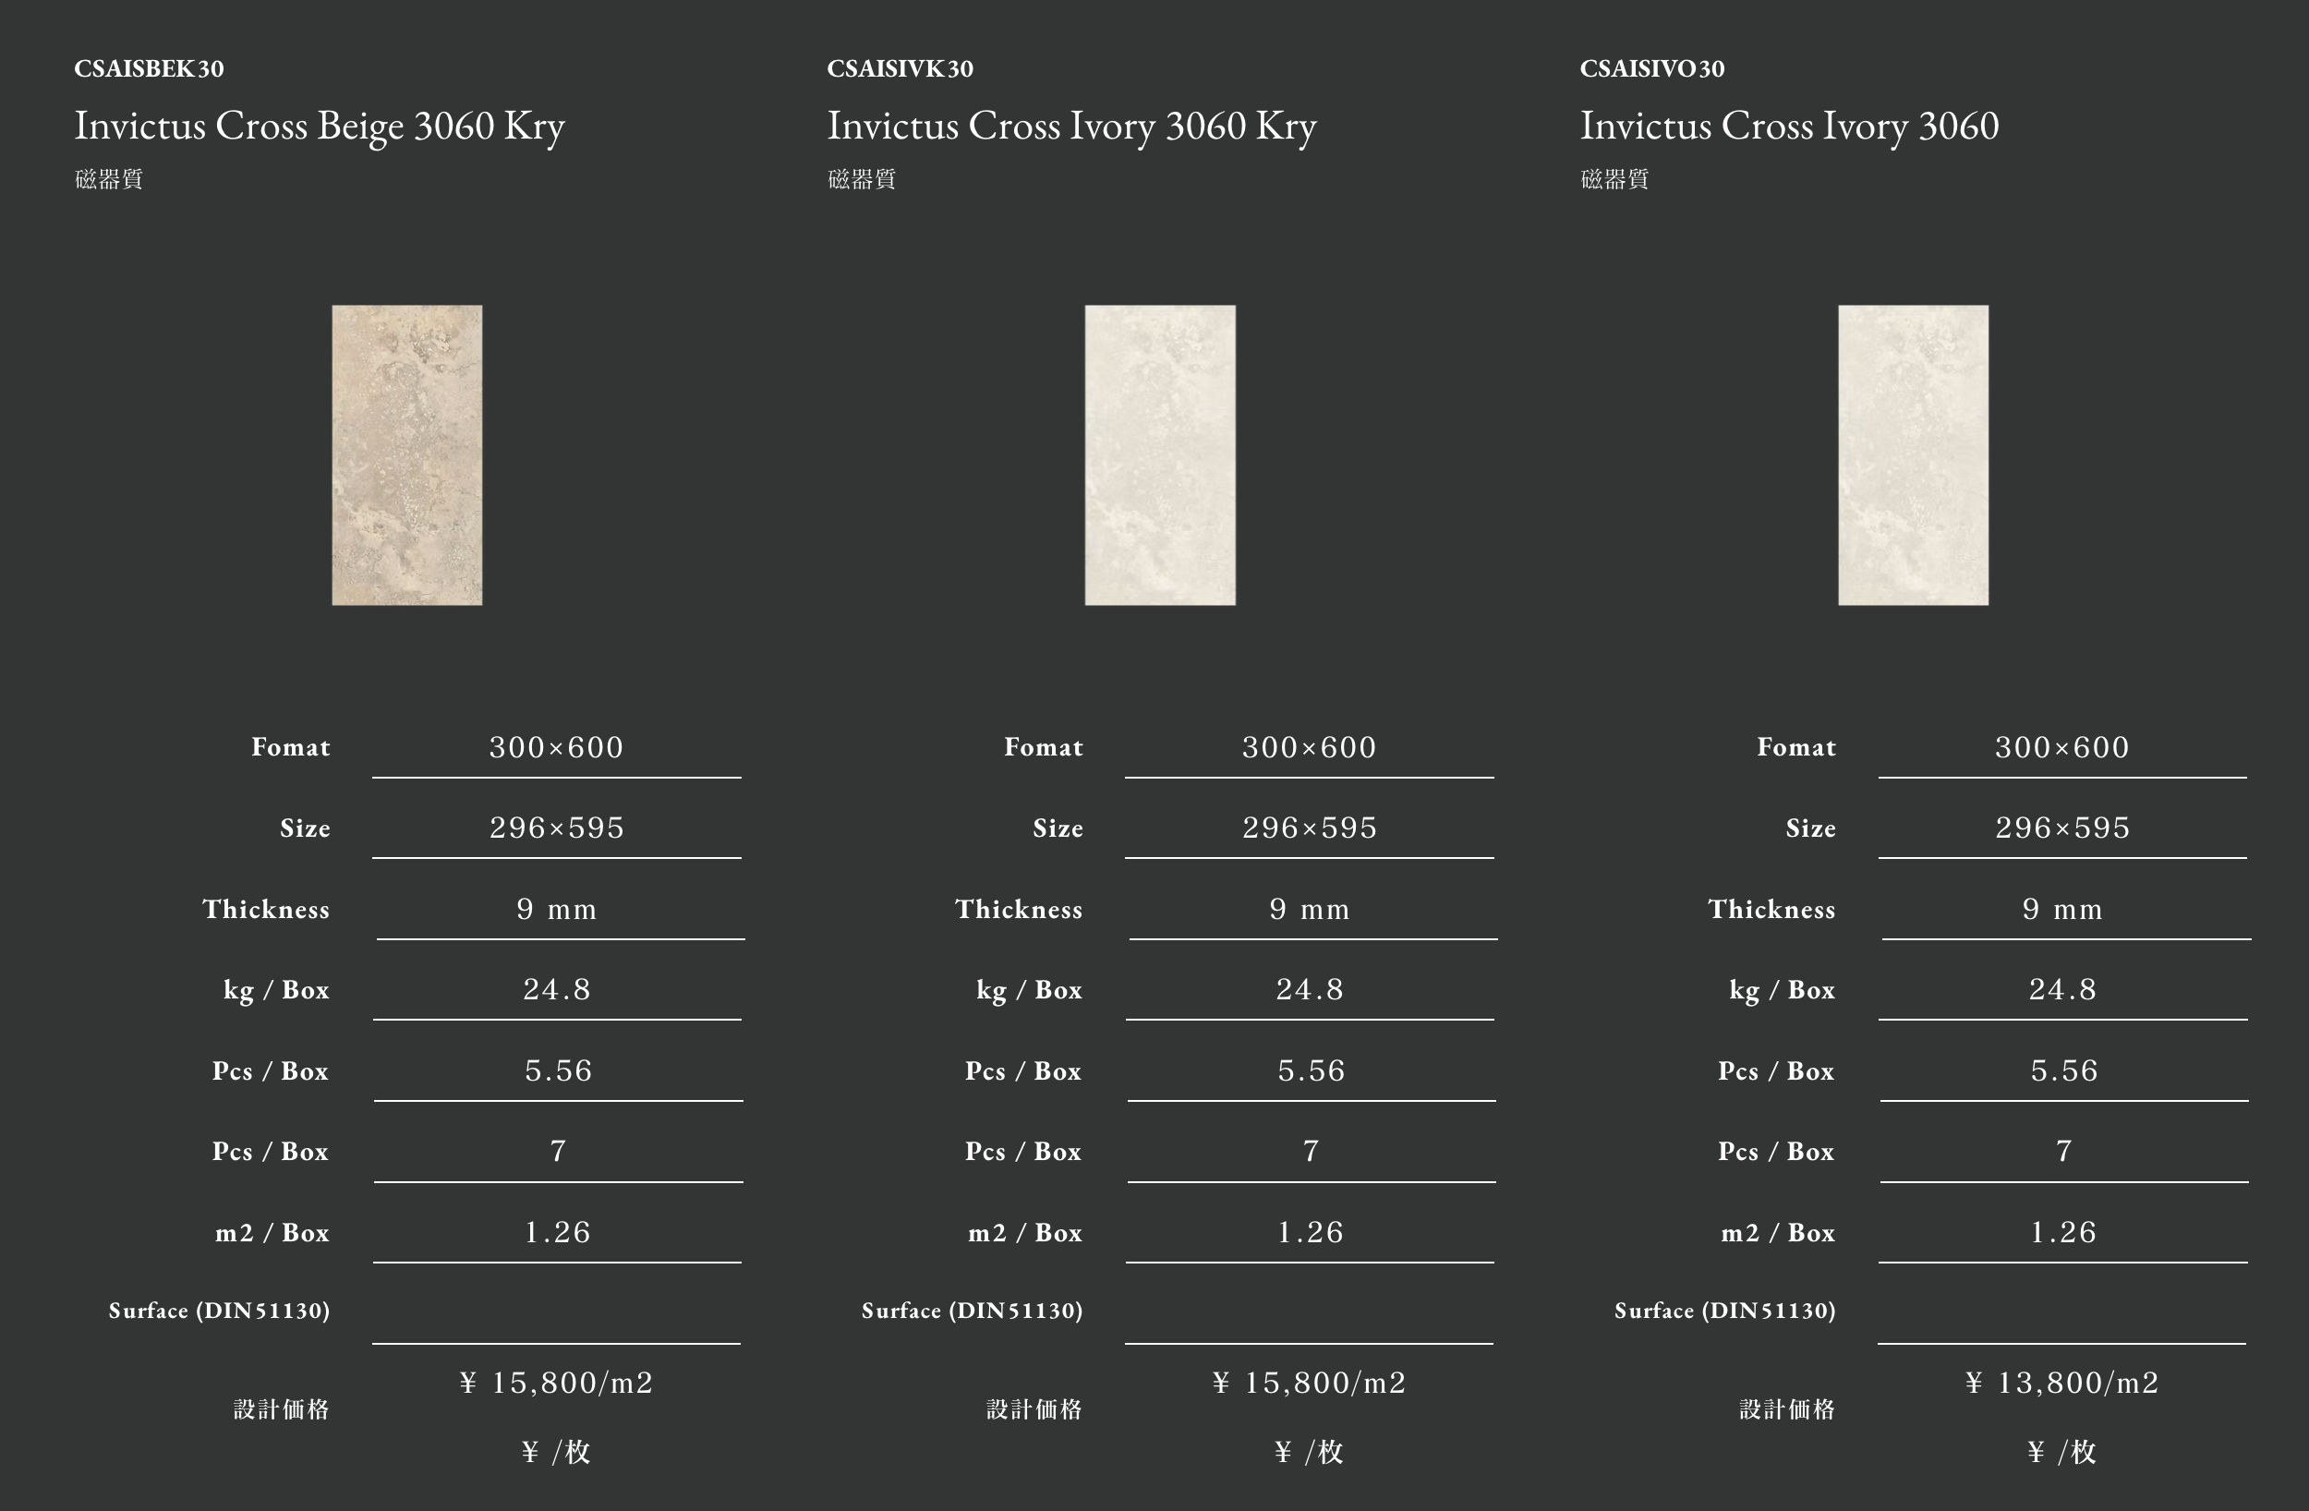The height and width of the screenshot is (1511, 2309).
Task: Click the Invictus Cross Ivory 3060 Kry title
Action: (1072, 127)
